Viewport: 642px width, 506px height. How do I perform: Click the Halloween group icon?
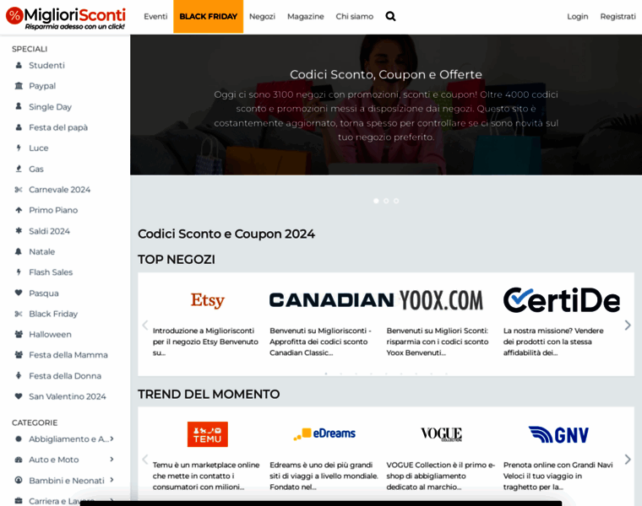(x=19, y=334)
